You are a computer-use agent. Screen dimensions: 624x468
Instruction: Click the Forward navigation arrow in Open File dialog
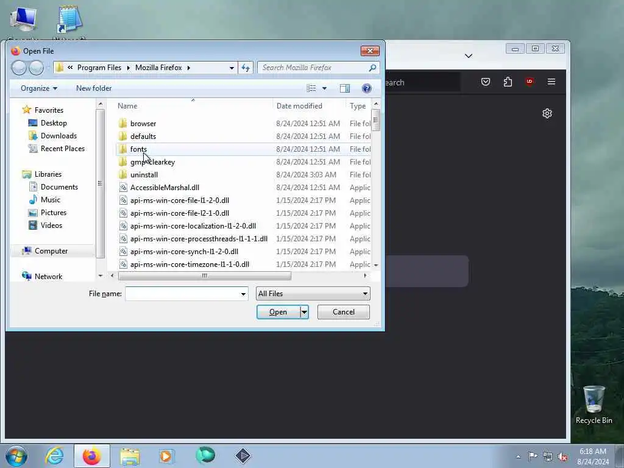(36, 68)
